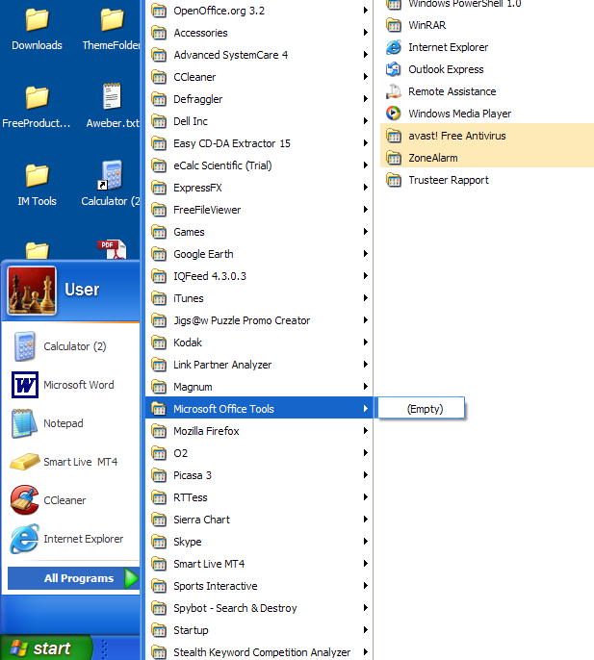
Task: Open avast! Free Antivirus folder icon
Action: coord(394,136)
